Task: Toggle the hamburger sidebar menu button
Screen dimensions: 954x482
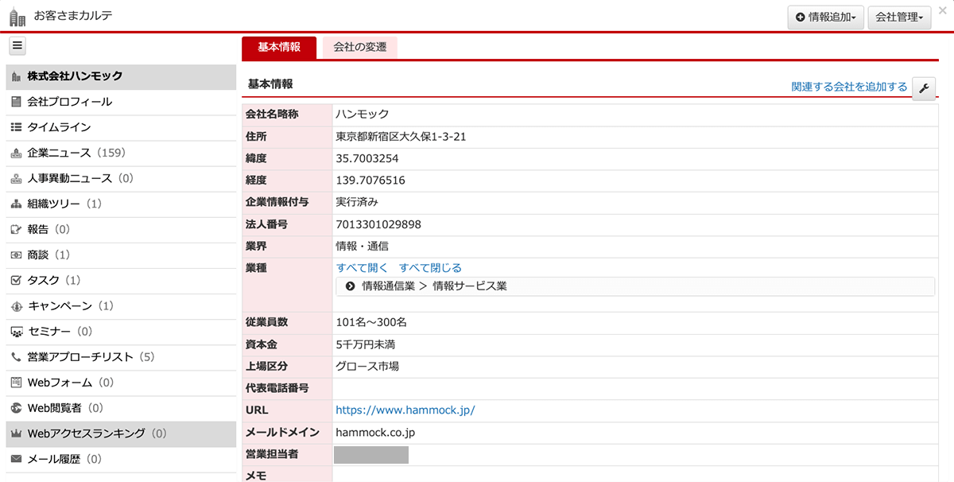Action: point(17,45)
